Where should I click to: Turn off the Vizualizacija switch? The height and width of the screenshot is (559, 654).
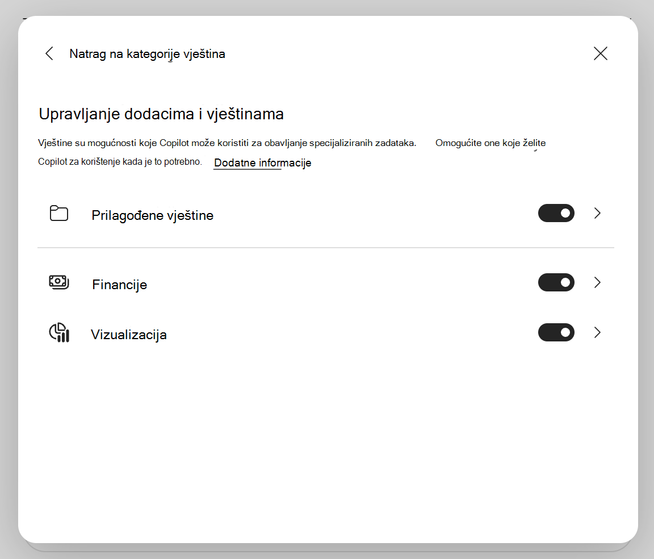pos(556,333)
